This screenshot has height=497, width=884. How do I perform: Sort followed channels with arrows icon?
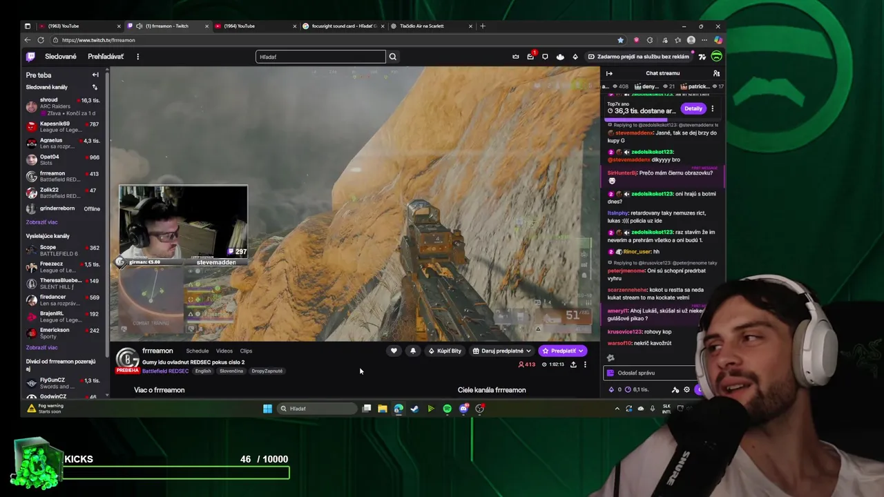click(x=95, y=88)
